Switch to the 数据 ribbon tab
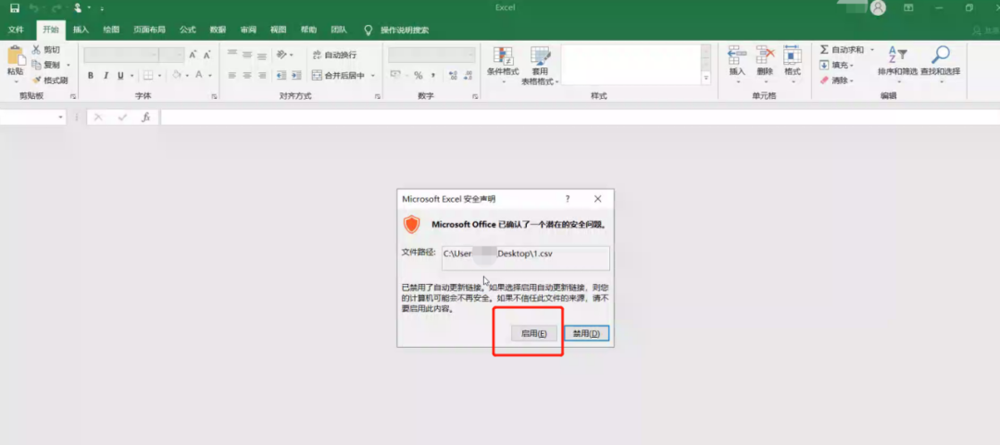Screen dimensions: 1000x445 point(219,30)
